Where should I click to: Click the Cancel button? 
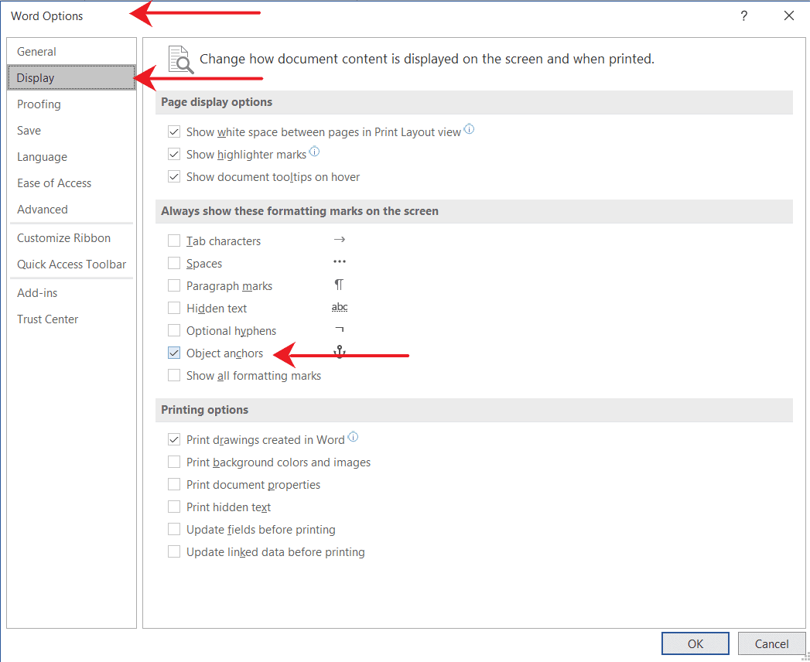(772, 644)
